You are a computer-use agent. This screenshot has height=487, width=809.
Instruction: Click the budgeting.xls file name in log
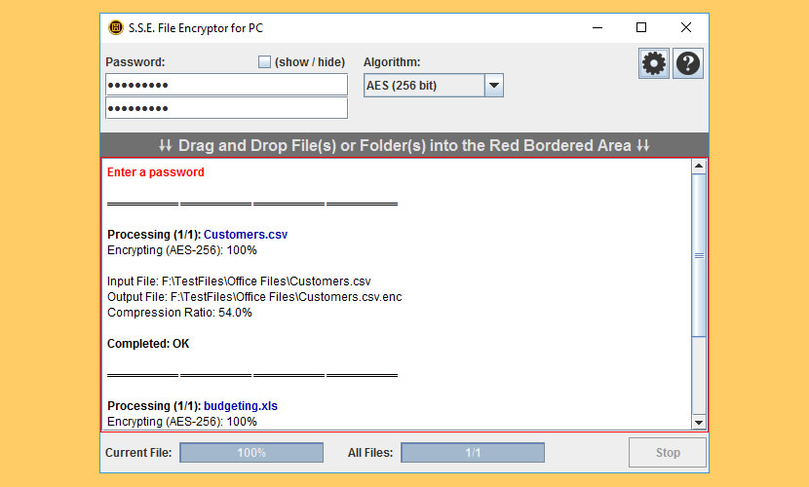click(x=241, y=406)
